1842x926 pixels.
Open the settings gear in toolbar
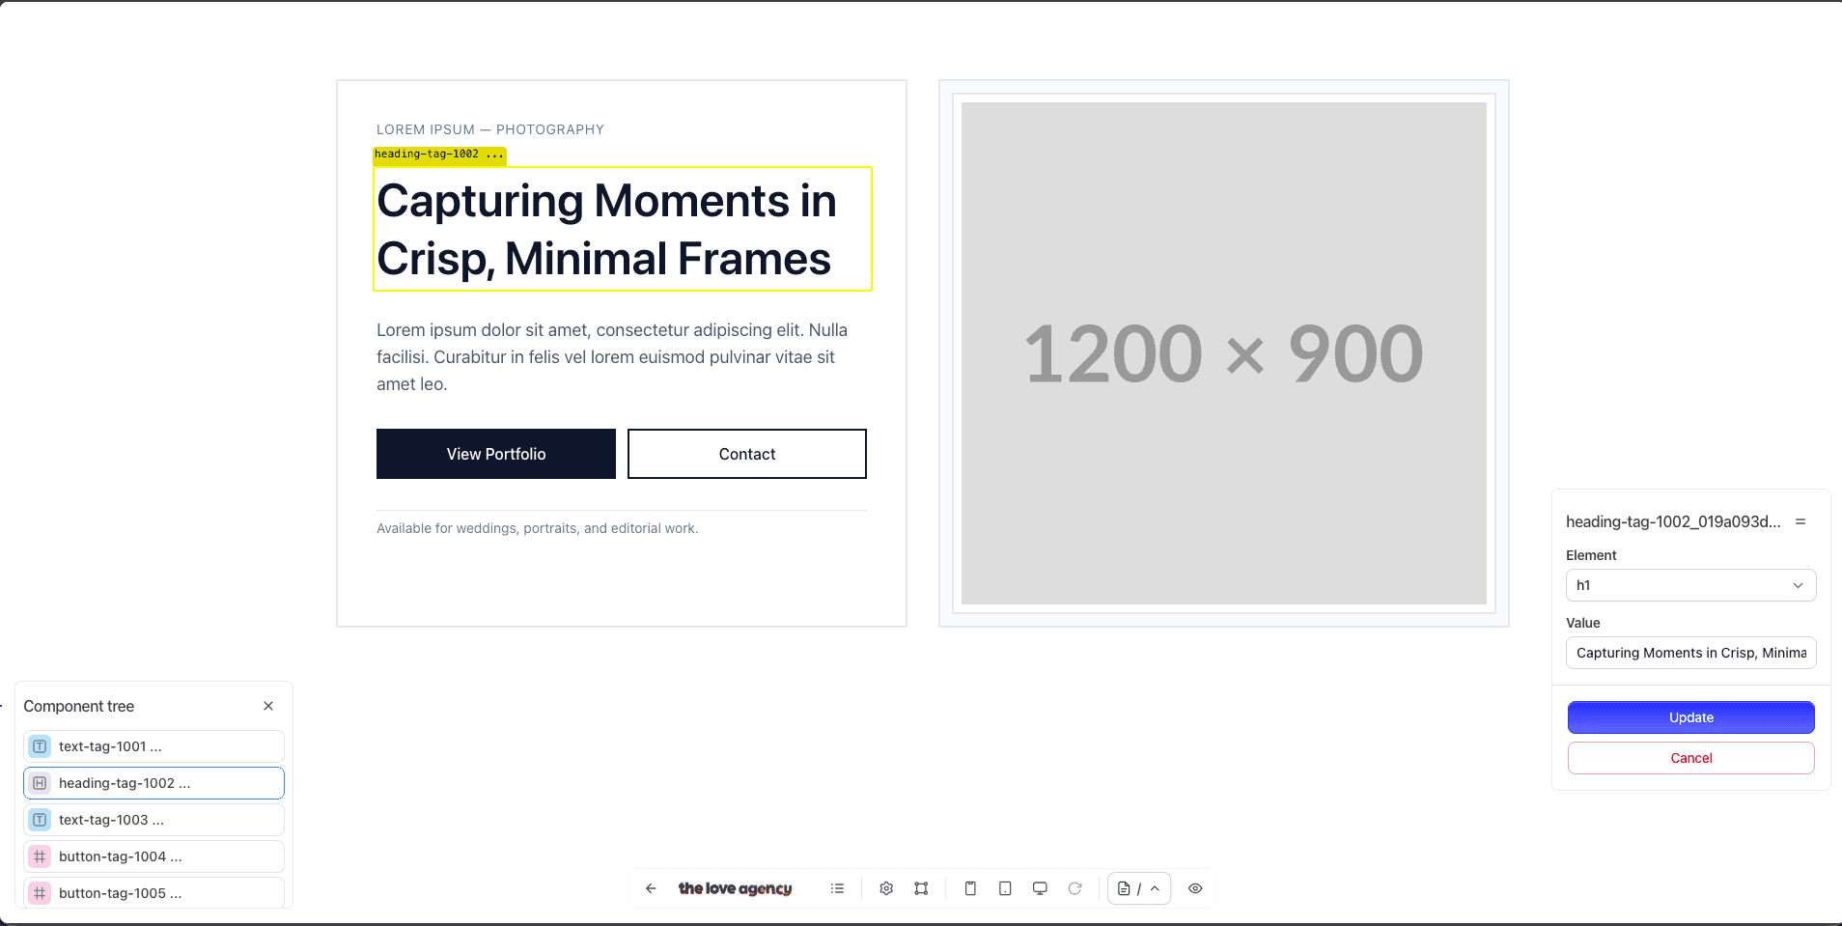(886, 888)
